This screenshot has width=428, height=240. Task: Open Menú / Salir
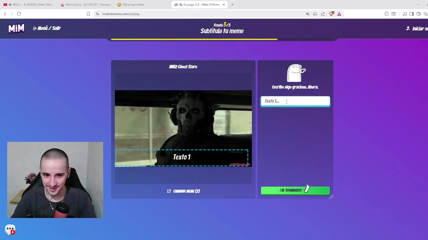point(47,28)
